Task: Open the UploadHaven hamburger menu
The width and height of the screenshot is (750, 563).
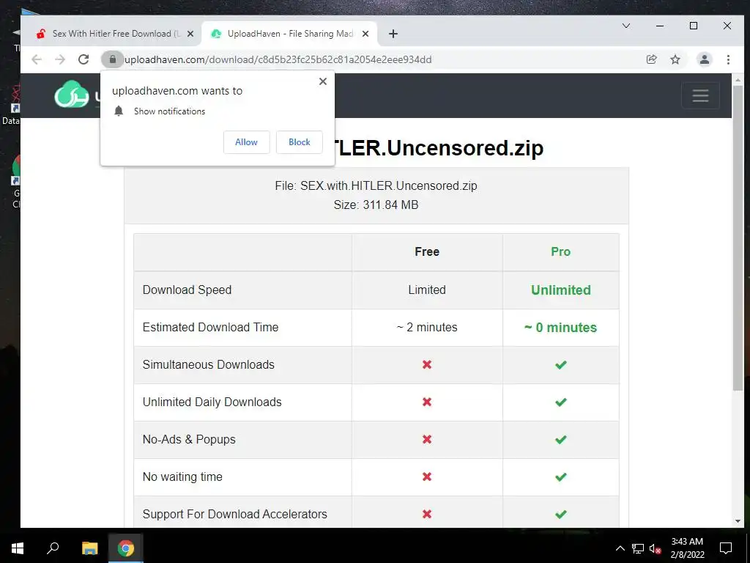Action: pos(700,95)
